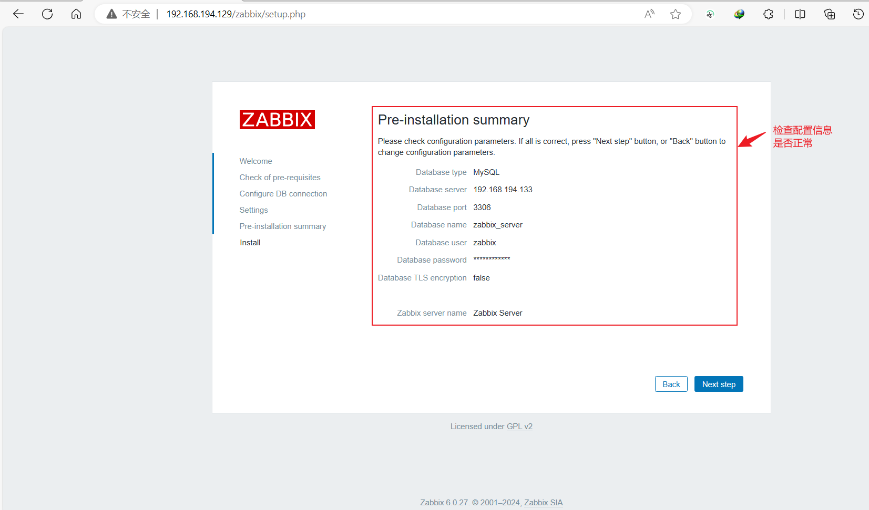Go back using browser back arrow
The image size is (869, 510).
pos(18,14)
